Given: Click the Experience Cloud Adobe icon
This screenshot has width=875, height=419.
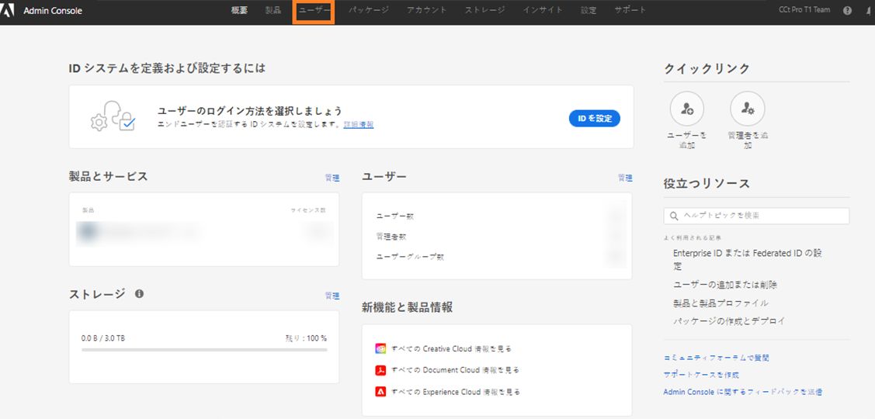Looking at the screenshot, I should pyautogui.click(x=380, y=392).
